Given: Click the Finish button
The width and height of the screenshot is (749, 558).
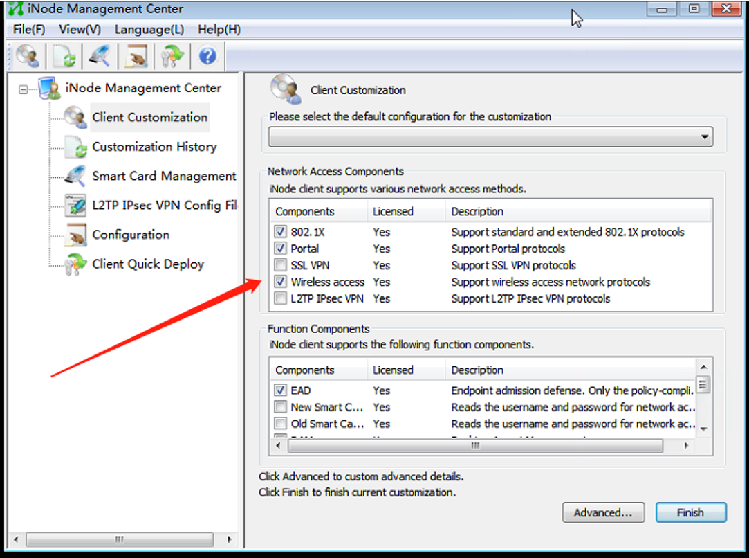Looking at the screenshot, I should click(x=690, y=512).
